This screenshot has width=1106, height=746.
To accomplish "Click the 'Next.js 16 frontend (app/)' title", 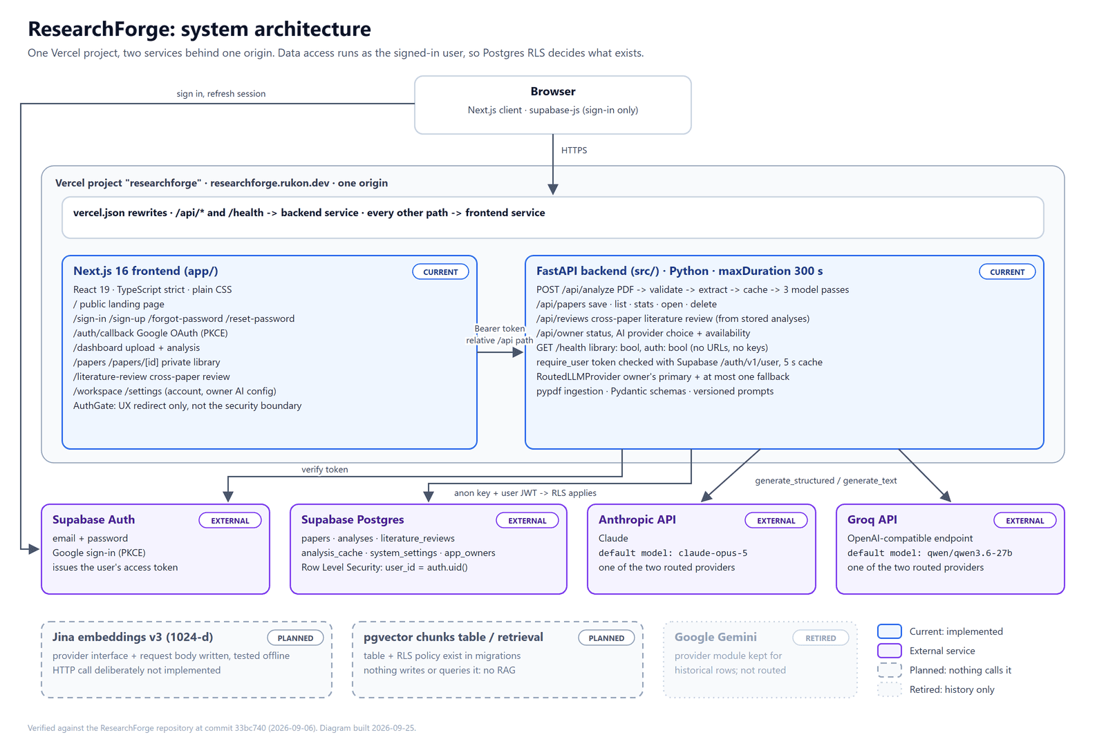I will (x=146, y=271).
